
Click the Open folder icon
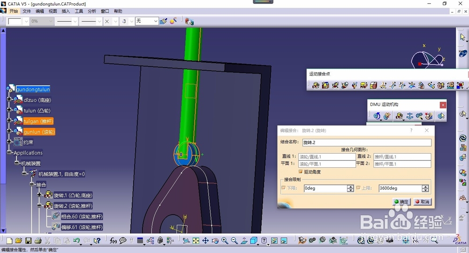point(19,241)
